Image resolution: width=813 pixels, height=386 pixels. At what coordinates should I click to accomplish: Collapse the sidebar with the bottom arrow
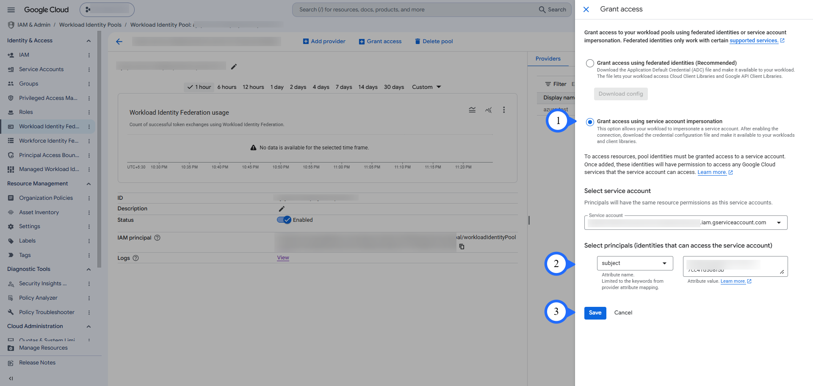click(11, 378)
